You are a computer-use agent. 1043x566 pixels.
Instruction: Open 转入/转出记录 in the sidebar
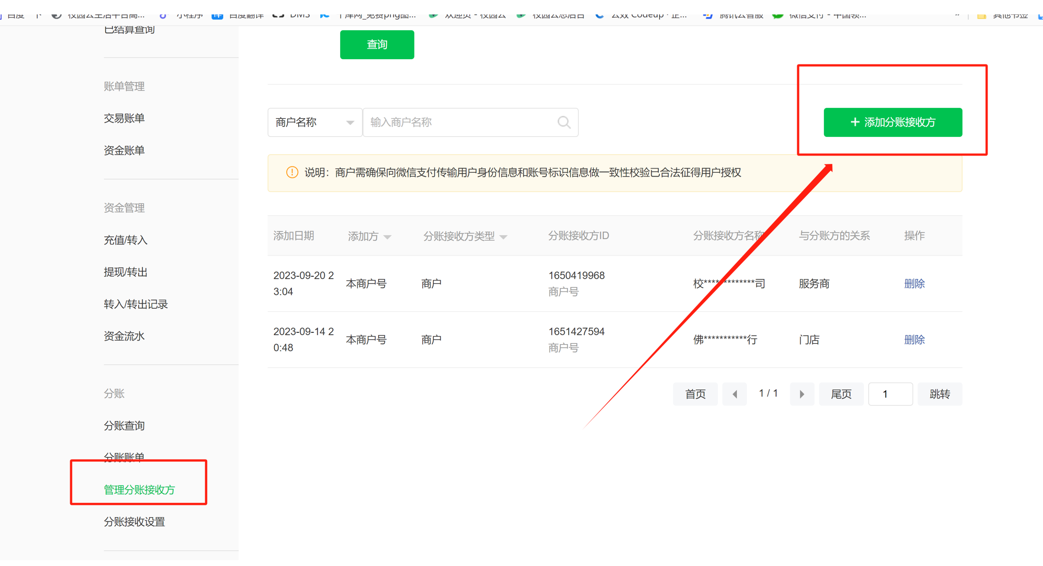click(136, 304)
